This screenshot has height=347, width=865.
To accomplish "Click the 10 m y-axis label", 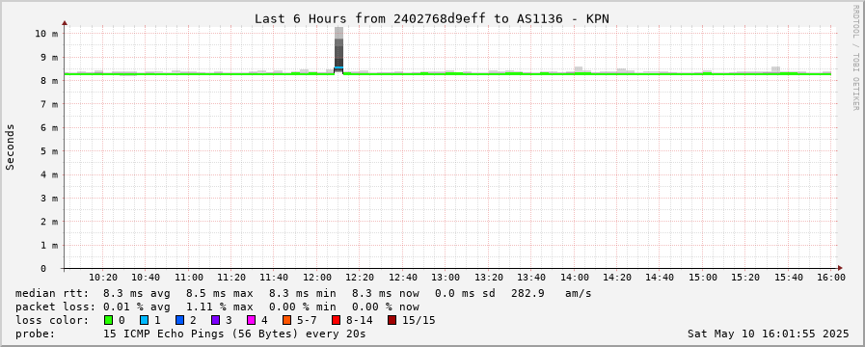I will point(46,34).
